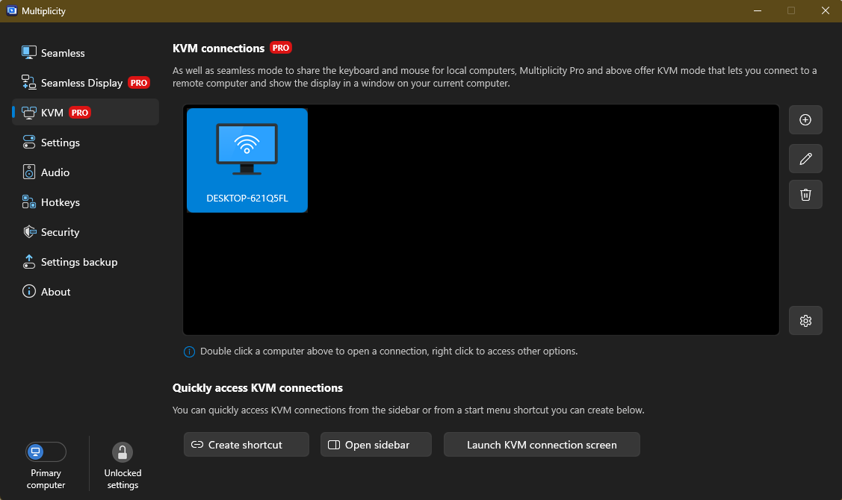Select the KVM sidebar item
842x500 pixels.
coord(52,113)
